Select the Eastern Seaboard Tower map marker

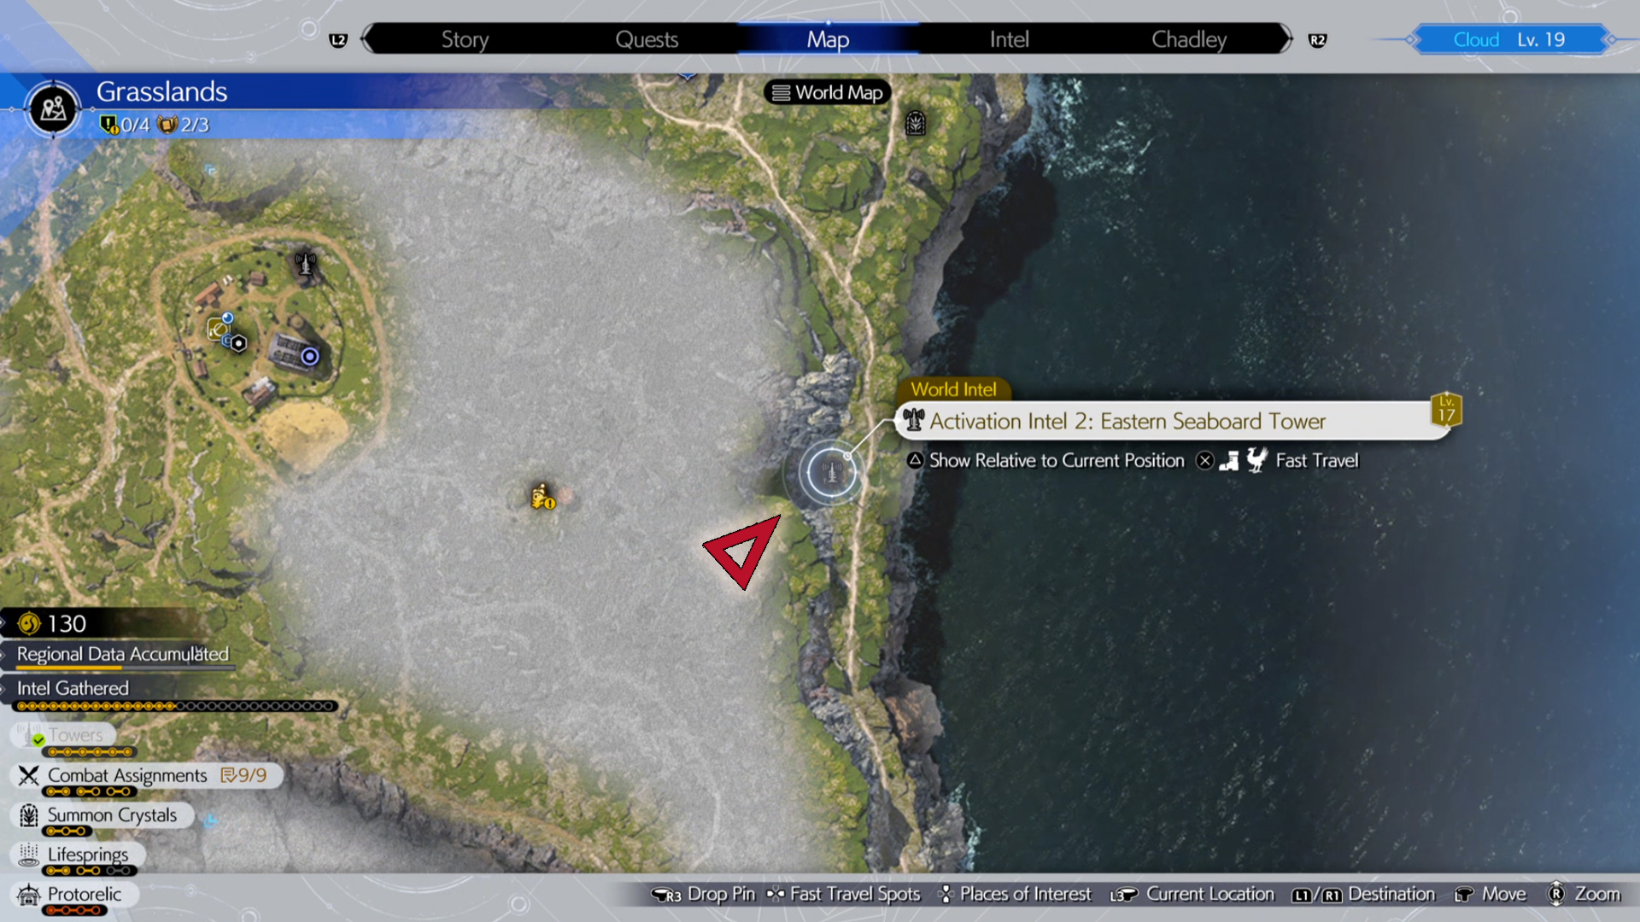coord(831,471)
